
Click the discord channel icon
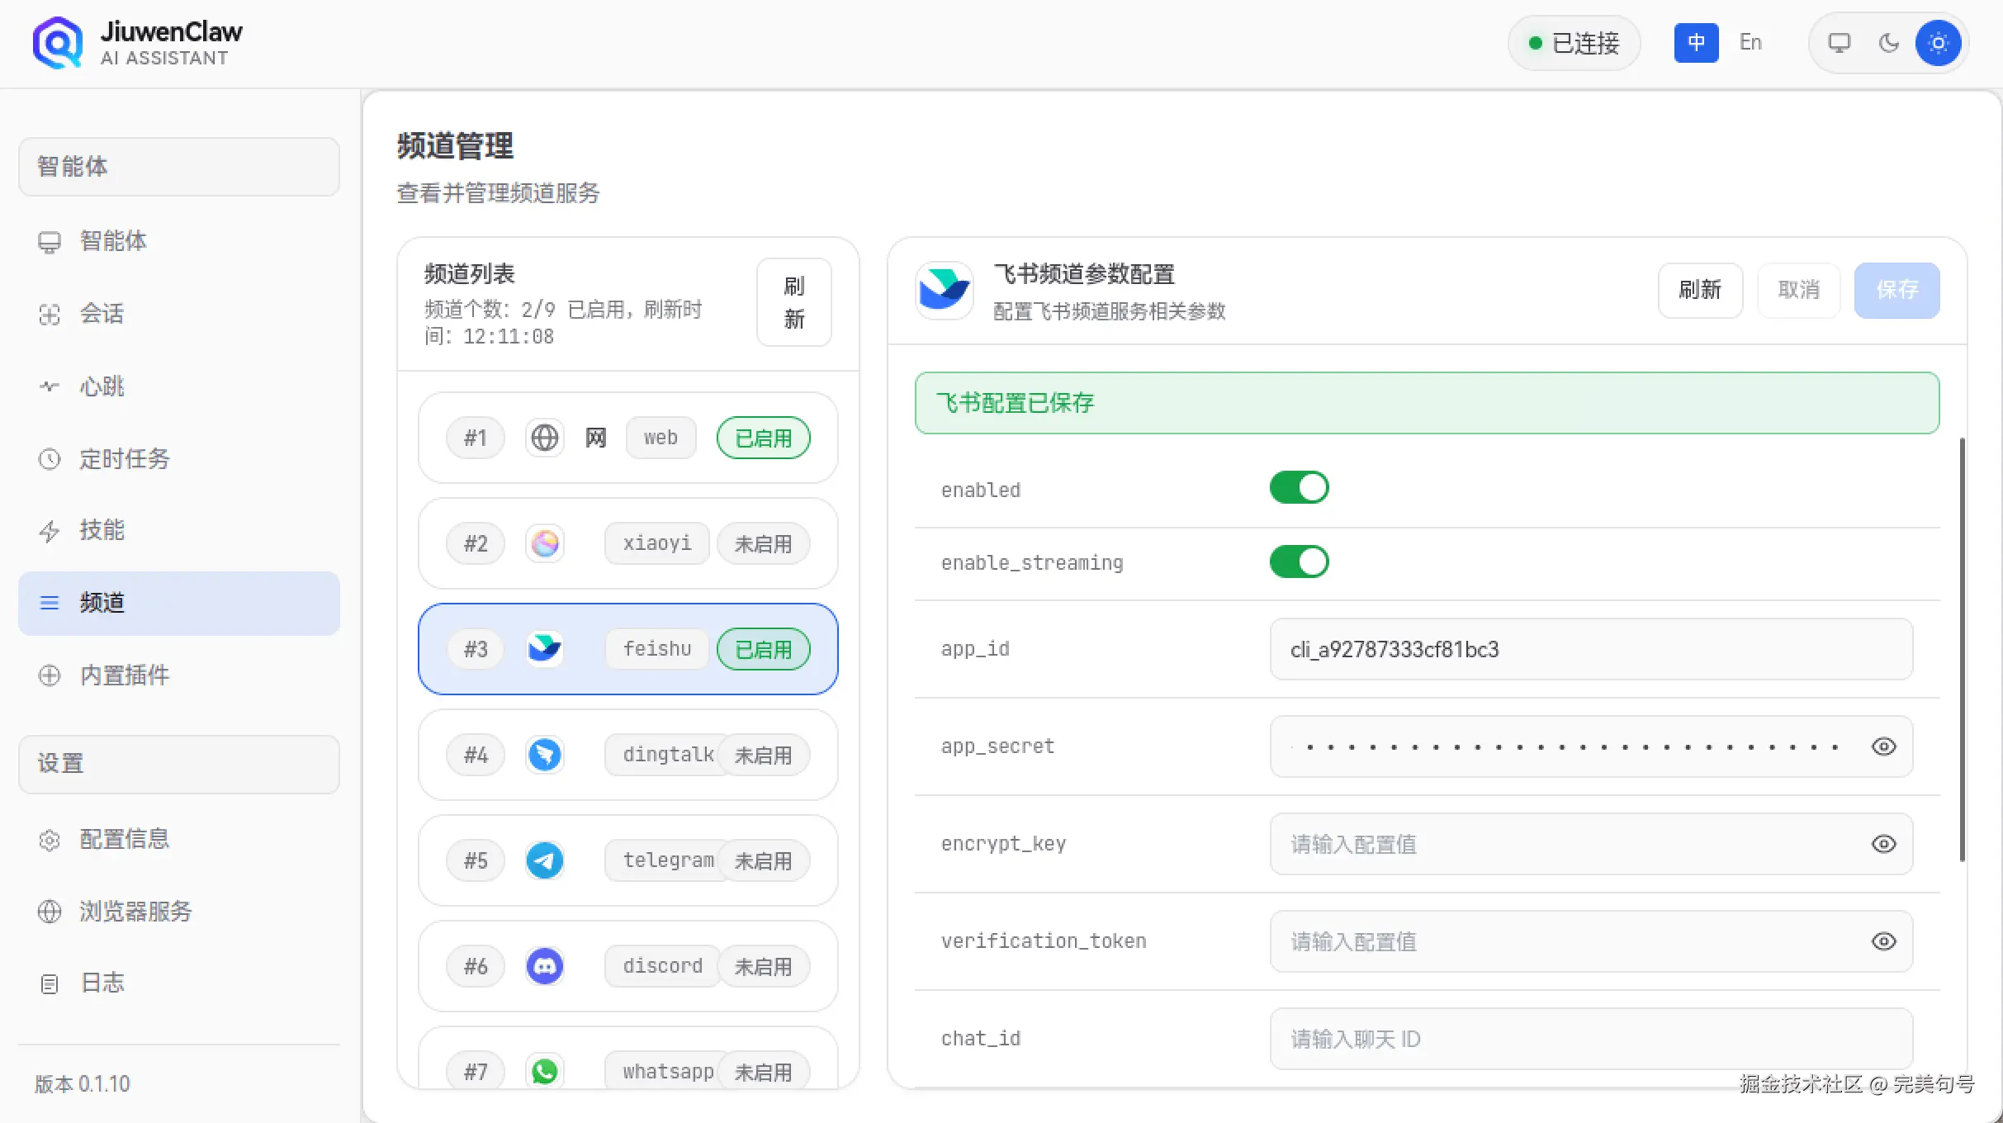[x=544, y=966]
